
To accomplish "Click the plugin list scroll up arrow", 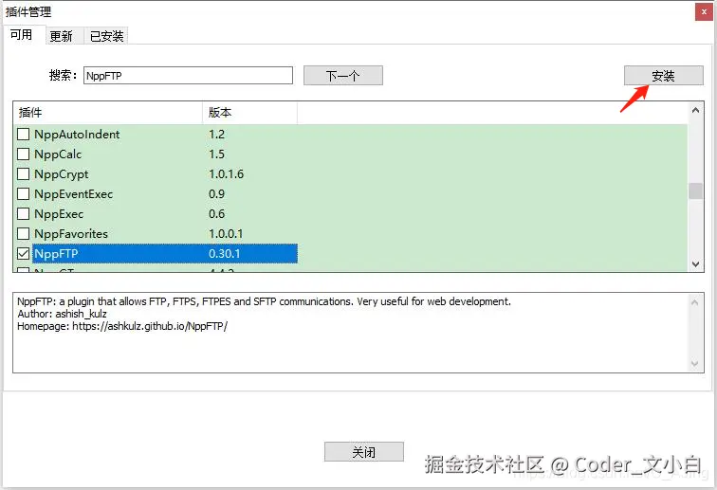I will 695,110.
